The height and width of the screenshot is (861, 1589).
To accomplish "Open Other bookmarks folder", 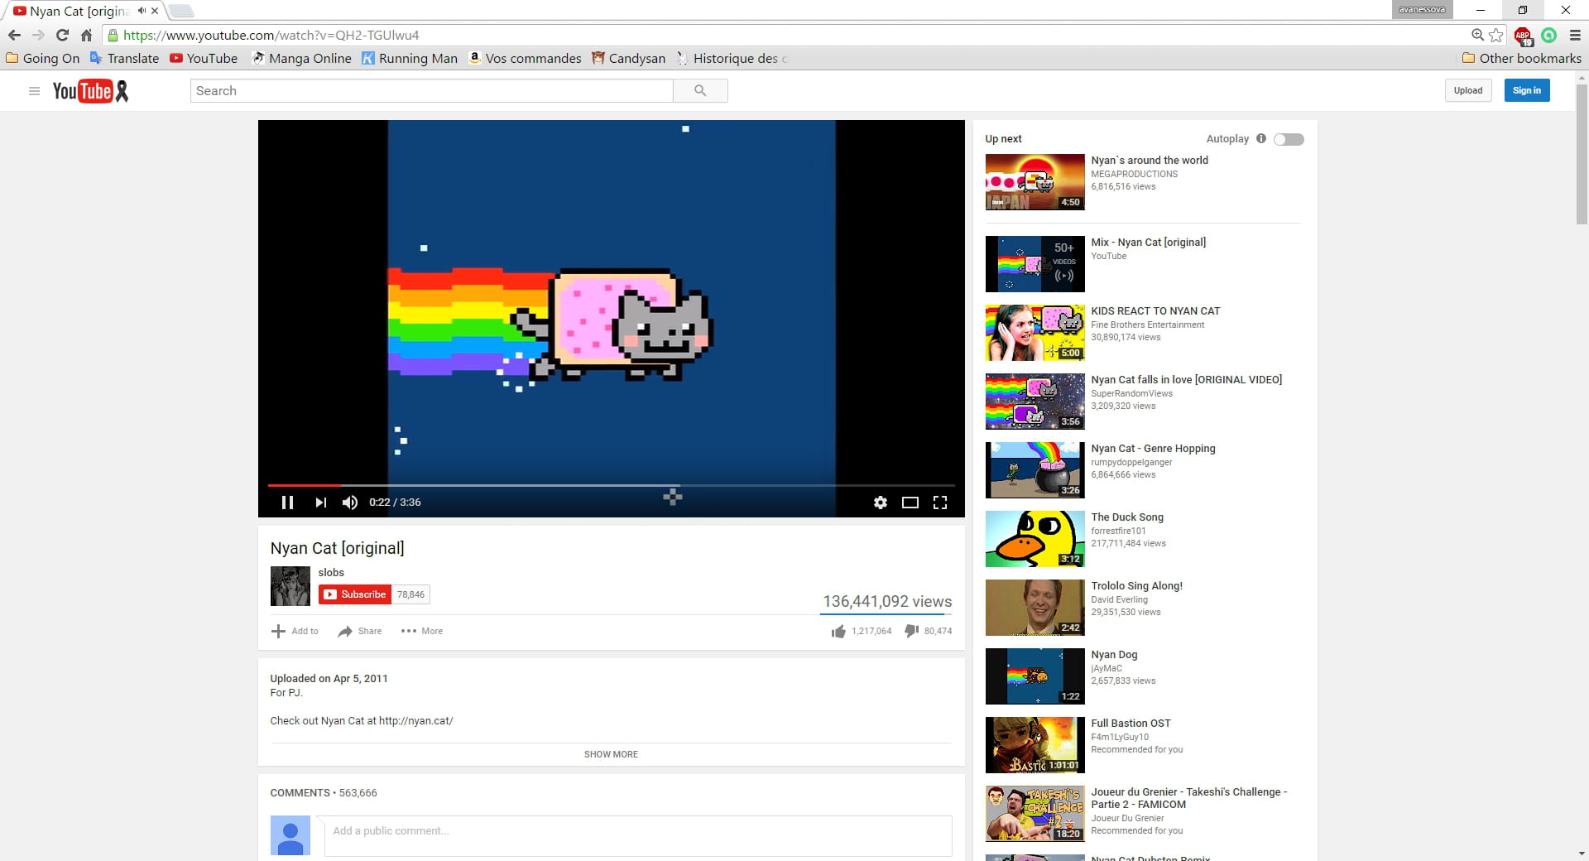I will pyautogui.click(x=1522, y=58).
